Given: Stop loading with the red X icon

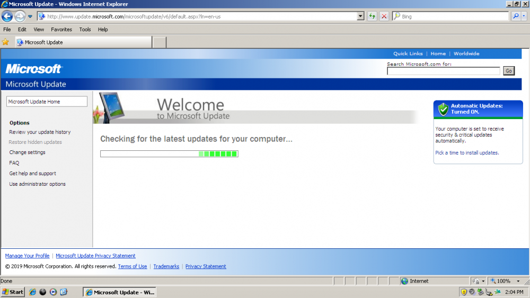Looking at the screenshot, I should (384, 16).
